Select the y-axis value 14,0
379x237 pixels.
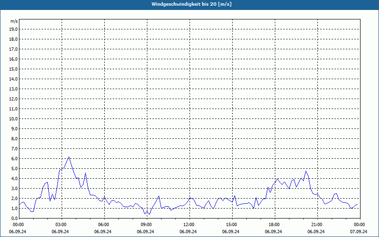tap(14, 79)
